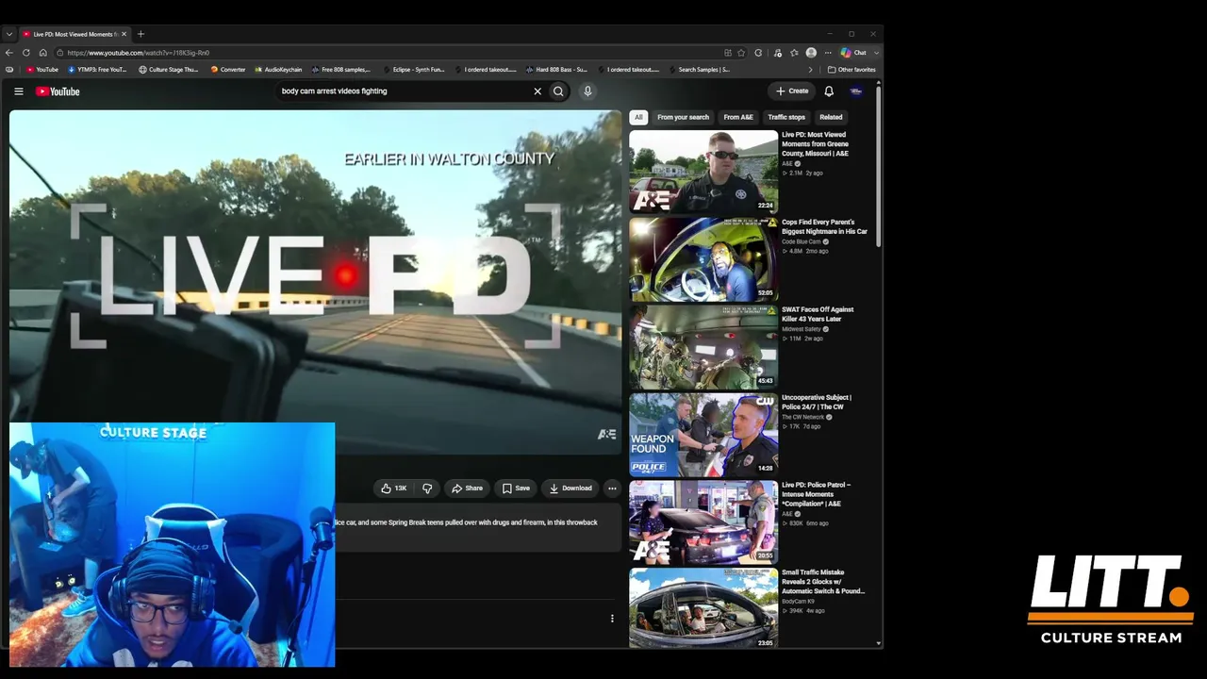Image resolution: width=1207 pixels, height=679 pixels.
Task: Open Greene County Missouri video thumbnail
Action: tap(703, 172)
